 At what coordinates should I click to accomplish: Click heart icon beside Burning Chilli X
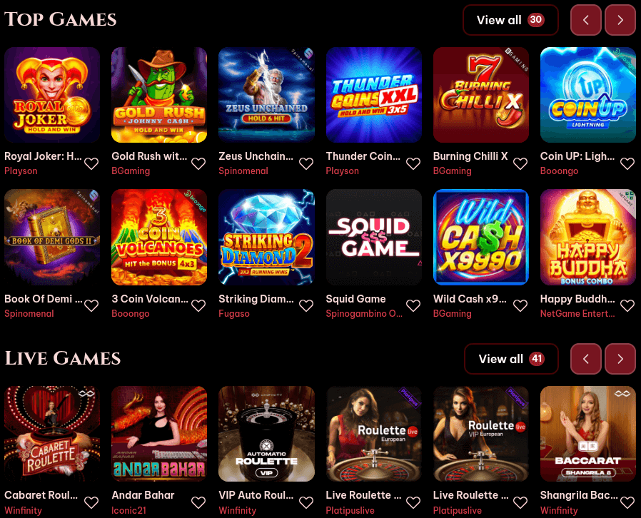point(520,164)
